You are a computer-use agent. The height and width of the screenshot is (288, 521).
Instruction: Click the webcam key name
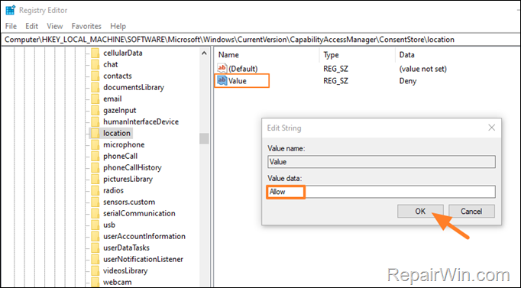point(118,283)
